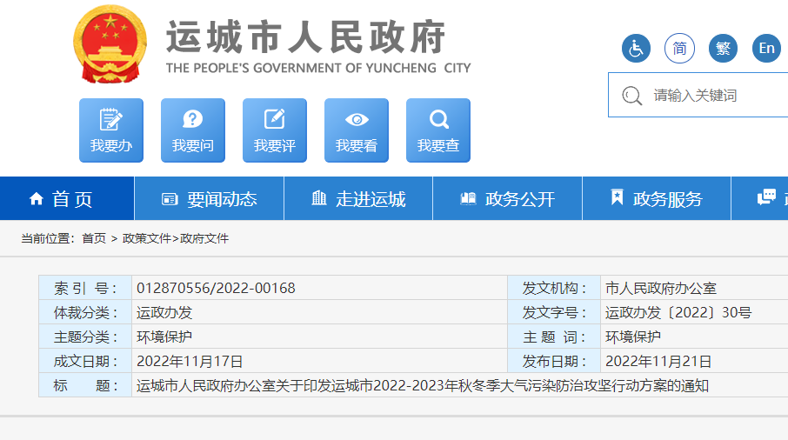This screenshot has height=440, width=788.
Task: Select the 运政办发 category value
Action: pos(164,312)
